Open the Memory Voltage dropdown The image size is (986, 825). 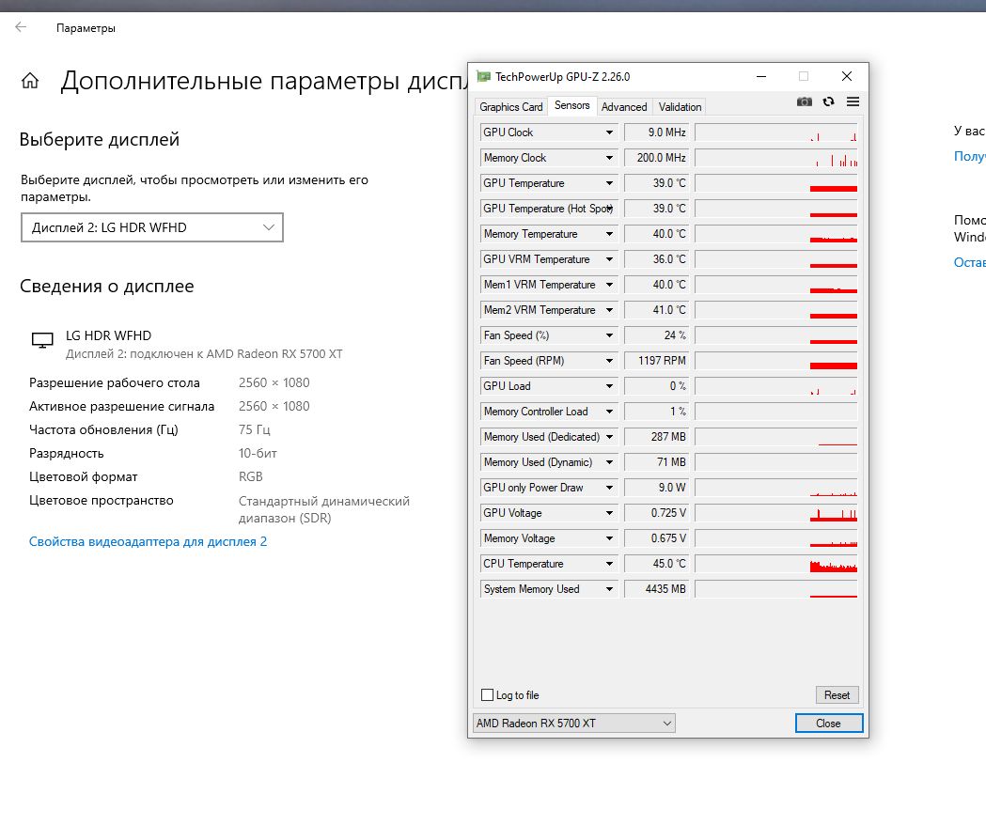coord(609,538)
